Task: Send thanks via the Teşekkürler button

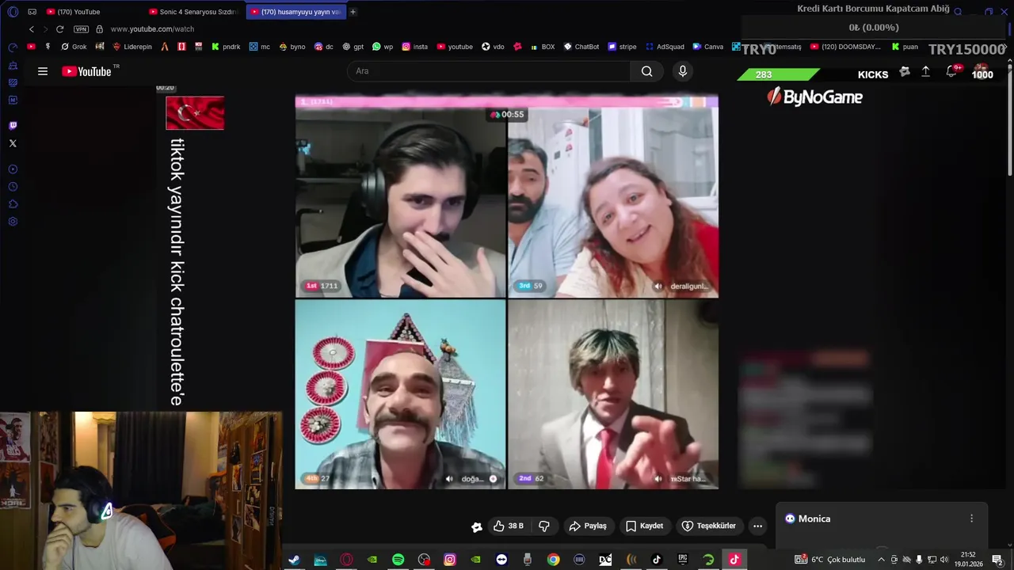Action: [709, 526]
